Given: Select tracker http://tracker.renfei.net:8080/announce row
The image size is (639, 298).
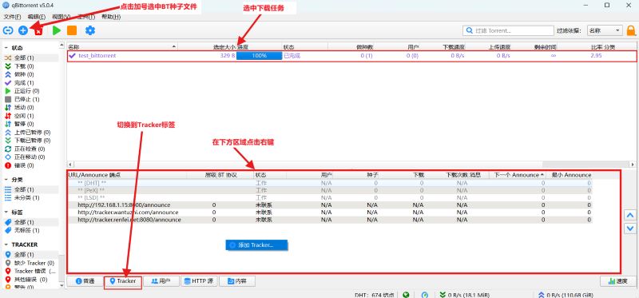Looking at the screenshot, I should pyautogui.click(x=330, y=220).
